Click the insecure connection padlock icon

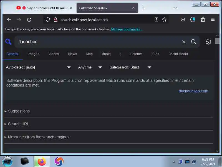click(56, 19)
